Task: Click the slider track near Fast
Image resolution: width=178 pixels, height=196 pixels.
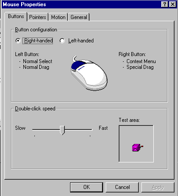Action: [87, 129]
